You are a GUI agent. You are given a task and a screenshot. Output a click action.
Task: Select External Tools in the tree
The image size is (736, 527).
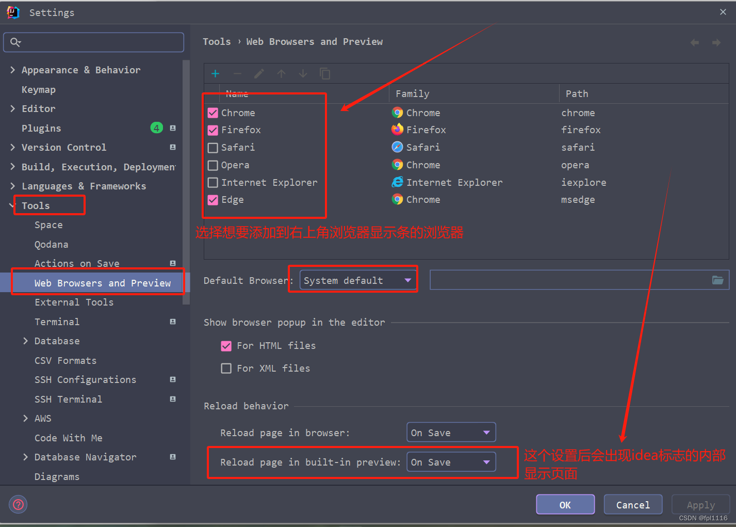click(x=74, y=302)
